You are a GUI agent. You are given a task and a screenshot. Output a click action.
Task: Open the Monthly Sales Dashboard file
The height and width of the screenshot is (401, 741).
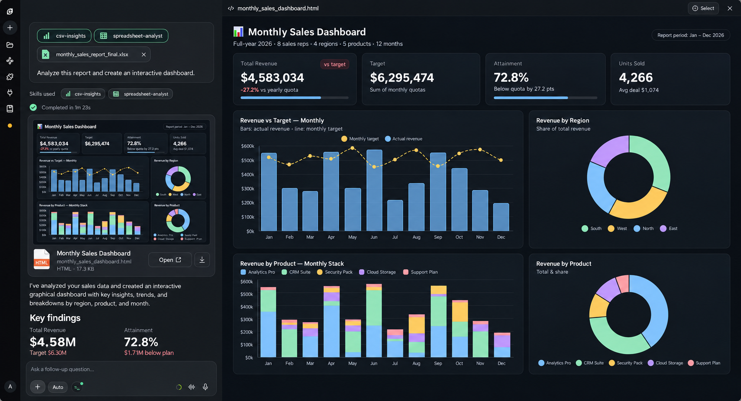coord(170,260)
